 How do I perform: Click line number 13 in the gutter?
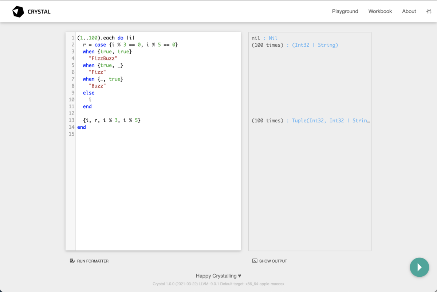pos(71,120)
